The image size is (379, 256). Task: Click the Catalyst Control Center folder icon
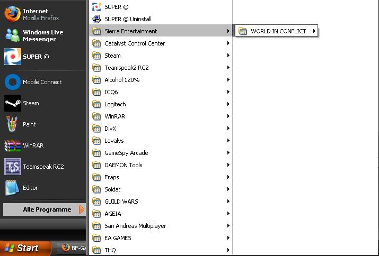96,43
